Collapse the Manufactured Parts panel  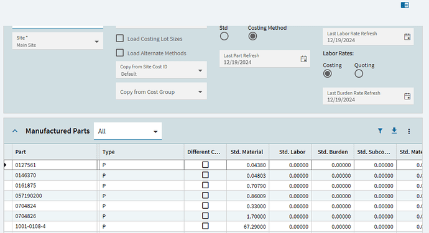tap(15, 131)
